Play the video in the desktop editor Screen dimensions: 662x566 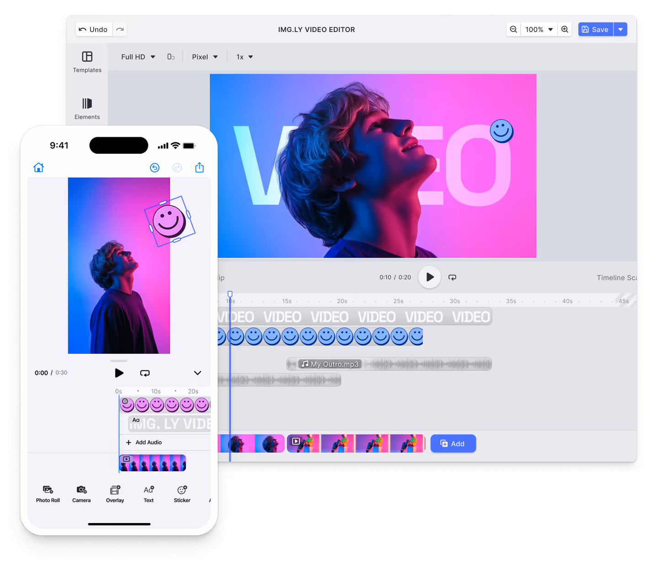pyautogui.click(x=430, y=277)
